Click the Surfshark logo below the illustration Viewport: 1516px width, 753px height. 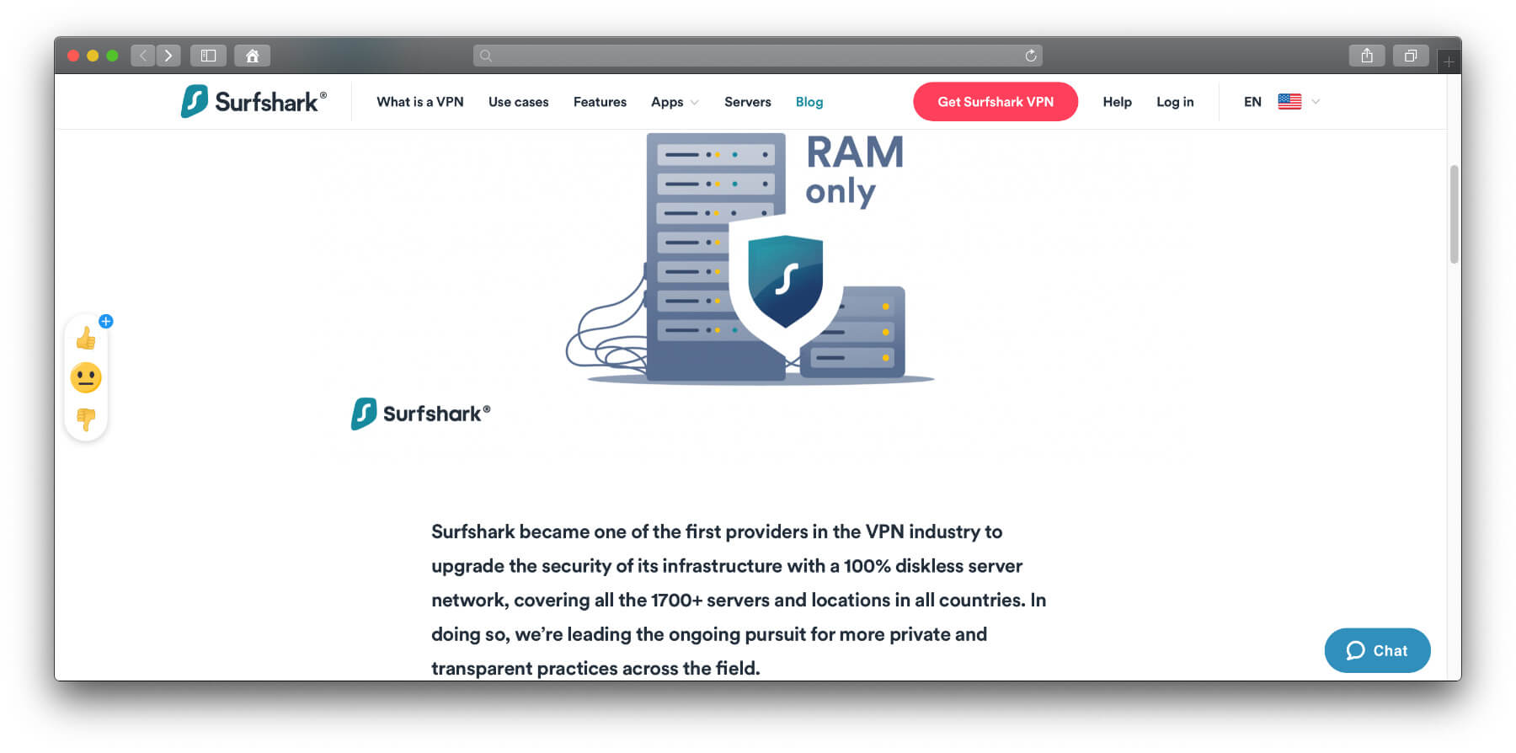tap(420, 414)
